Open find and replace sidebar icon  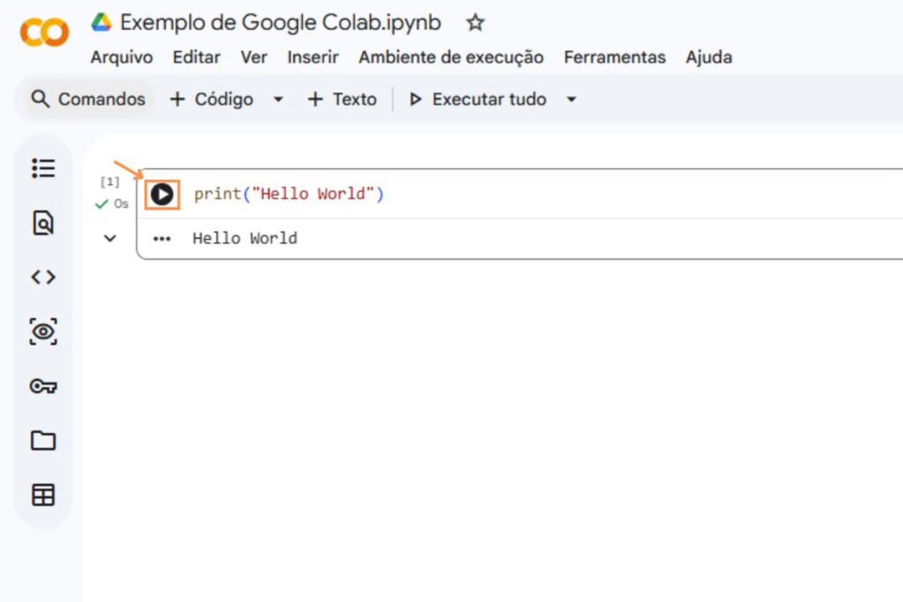tap(43, 223)
